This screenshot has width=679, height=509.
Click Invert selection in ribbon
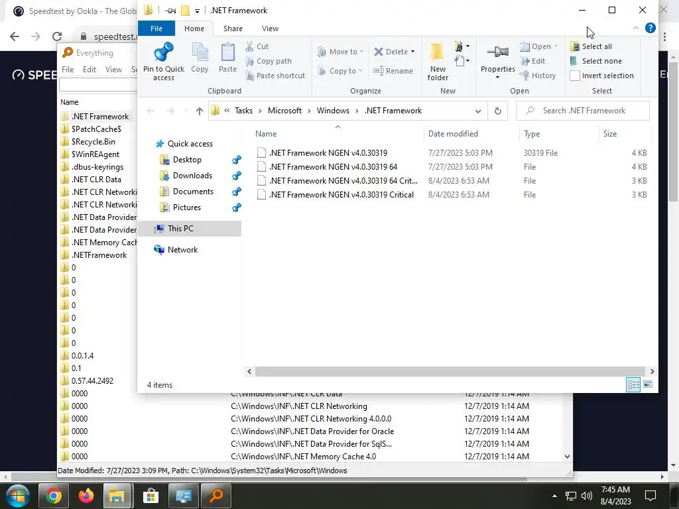[x=602, y=76]
